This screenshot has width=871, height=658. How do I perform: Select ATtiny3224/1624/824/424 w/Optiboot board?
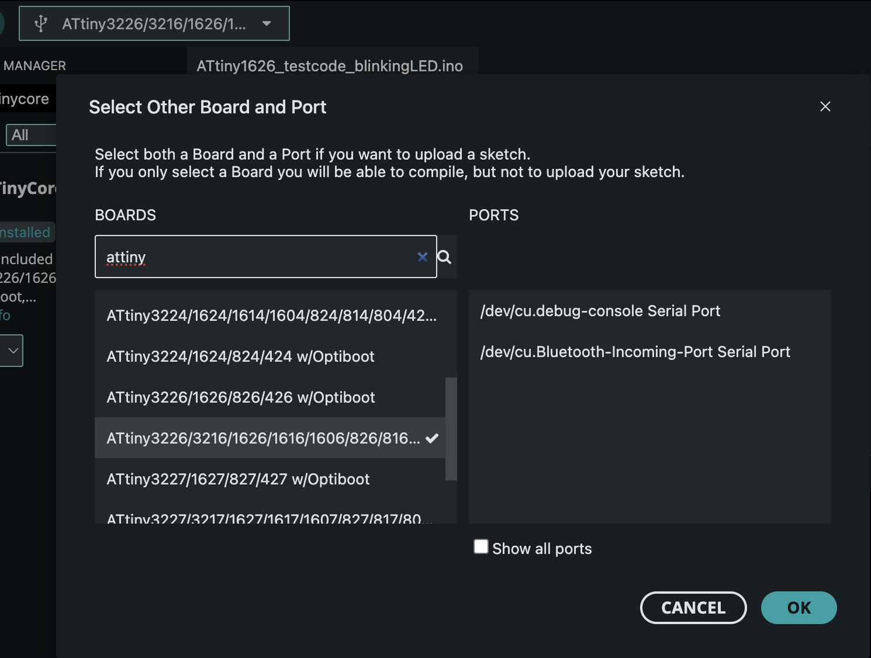(x=240, y=356)
